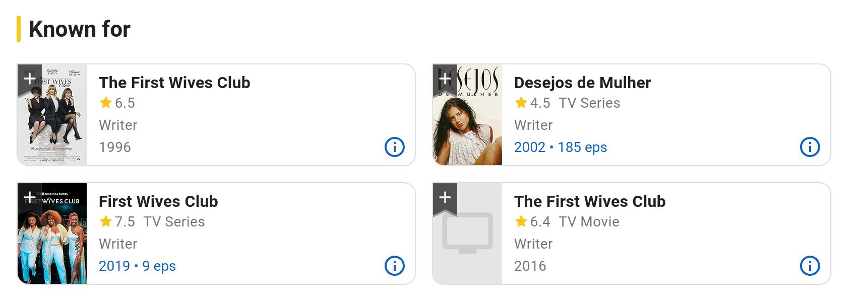The width and height of the screenshot is (864, 304).
Task: Add 2016 TV Movie to watchlist
Action: (x=445, y=197)
